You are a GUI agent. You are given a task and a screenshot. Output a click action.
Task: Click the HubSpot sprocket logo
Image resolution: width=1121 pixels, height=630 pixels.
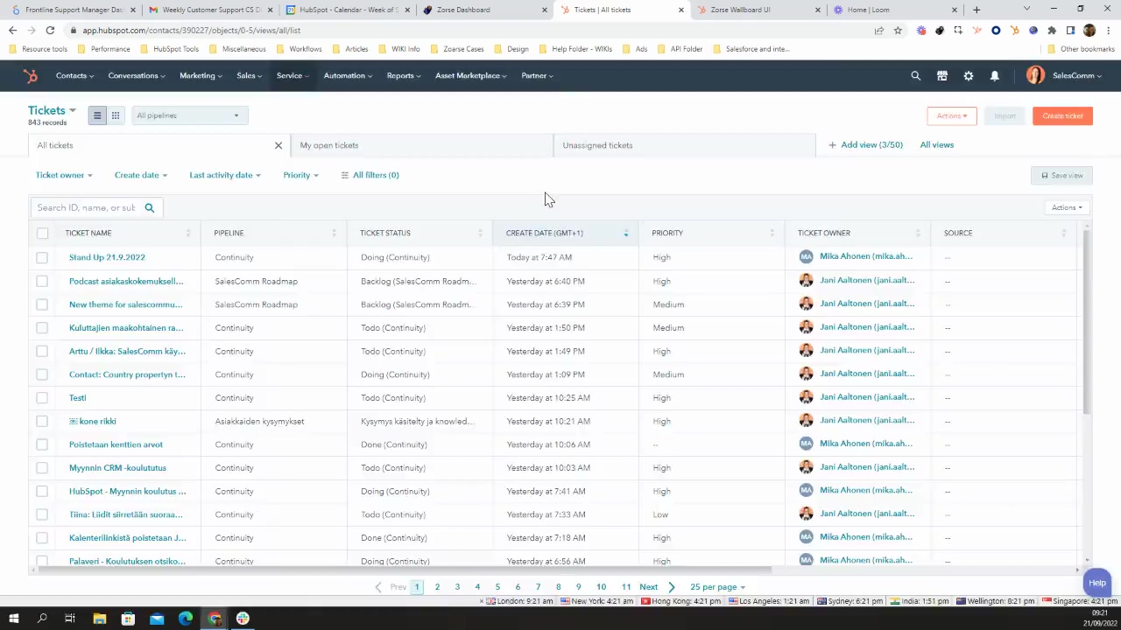point(31,76)
